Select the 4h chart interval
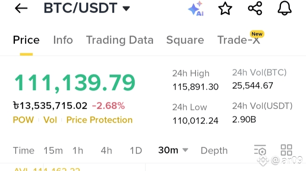This screenshot has height=171, width=306. 106,151
